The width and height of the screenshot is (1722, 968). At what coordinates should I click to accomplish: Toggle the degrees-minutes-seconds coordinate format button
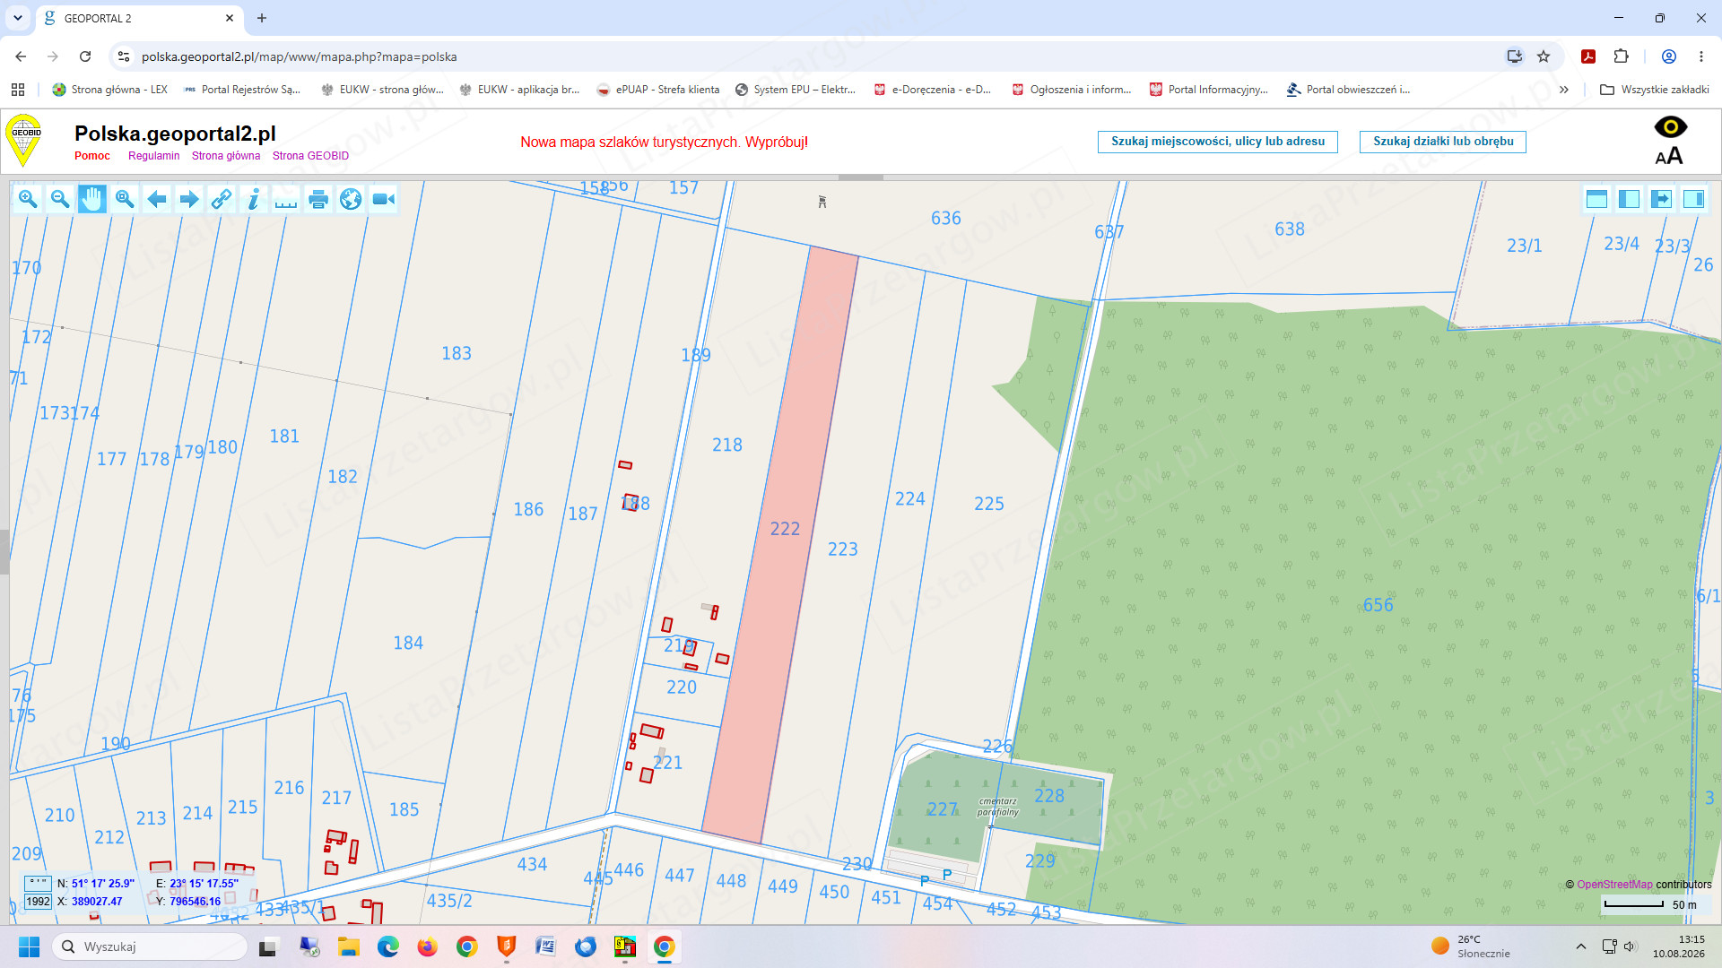click(38, 884)
